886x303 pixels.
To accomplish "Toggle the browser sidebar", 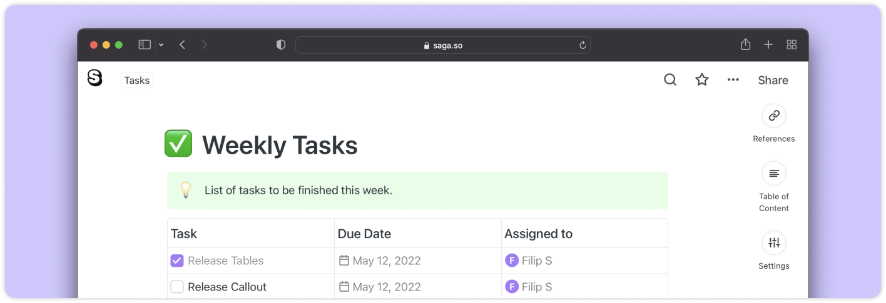I will pos(145,45).
